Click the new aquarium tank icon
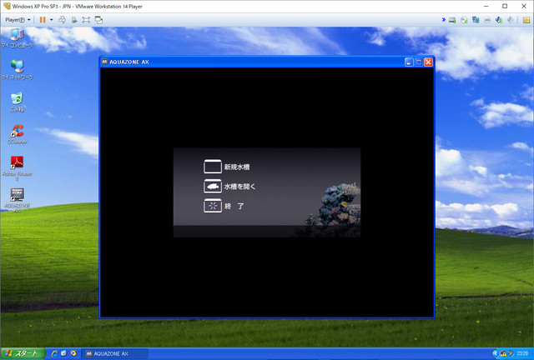This screenshot has height=360, width=534. point(213,167)
